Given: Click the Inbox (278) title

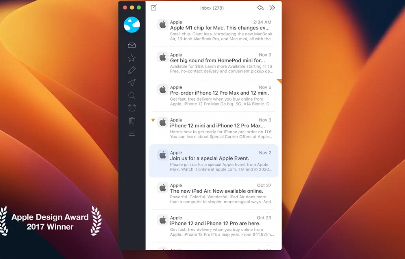Looking at the screenshot, I should [212, 8].
